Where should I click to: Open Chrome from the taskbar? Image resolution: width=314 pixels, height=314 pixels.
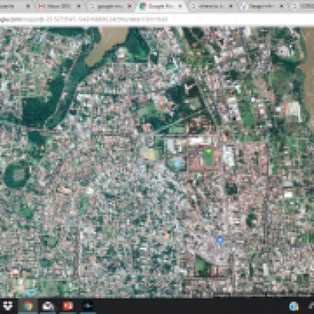pos(28,306)
